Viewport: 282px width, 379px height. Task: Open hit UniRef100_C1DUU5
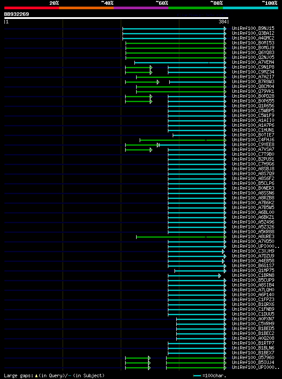[253, 314]
